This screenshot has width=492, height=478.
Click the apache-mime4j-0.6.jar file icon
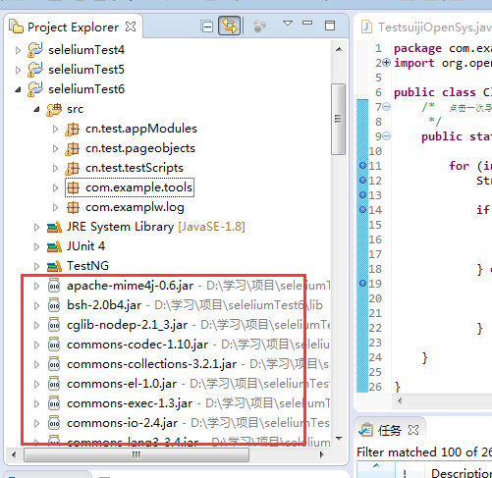[54, 286]
